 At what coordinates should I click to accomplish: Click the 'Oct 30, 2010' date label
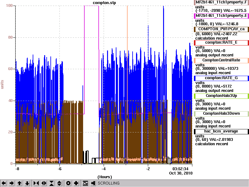tap(181, 173)
